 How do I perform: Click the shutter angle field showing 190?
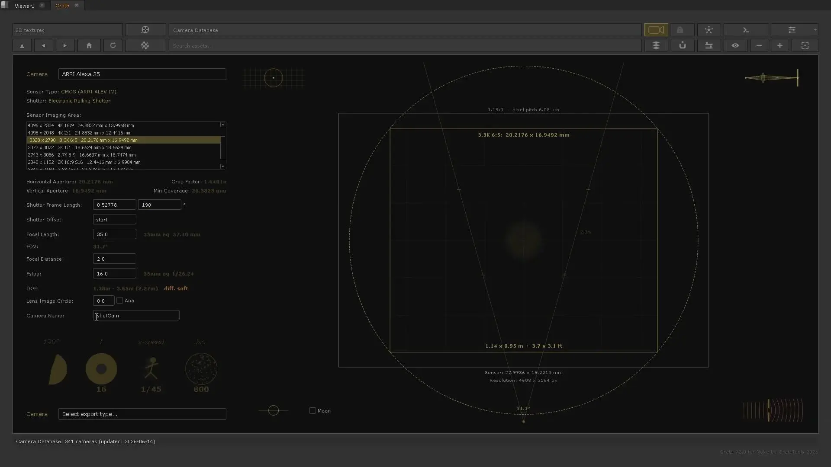[159, 205]
